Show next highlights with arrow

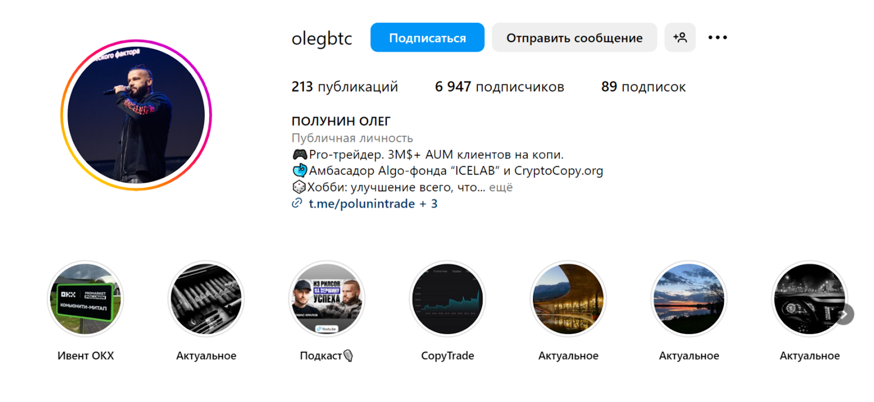845,315
